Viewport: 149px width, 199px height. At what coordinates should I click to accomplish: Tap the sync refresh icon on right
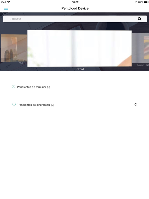pyautogui.click(x=136, y=105)
